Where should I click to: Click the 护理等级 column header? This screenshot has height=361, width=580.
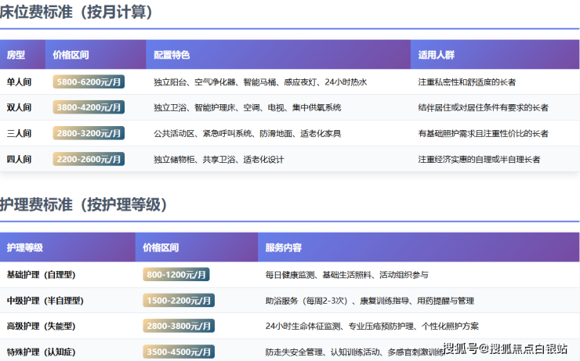(25, 248)
